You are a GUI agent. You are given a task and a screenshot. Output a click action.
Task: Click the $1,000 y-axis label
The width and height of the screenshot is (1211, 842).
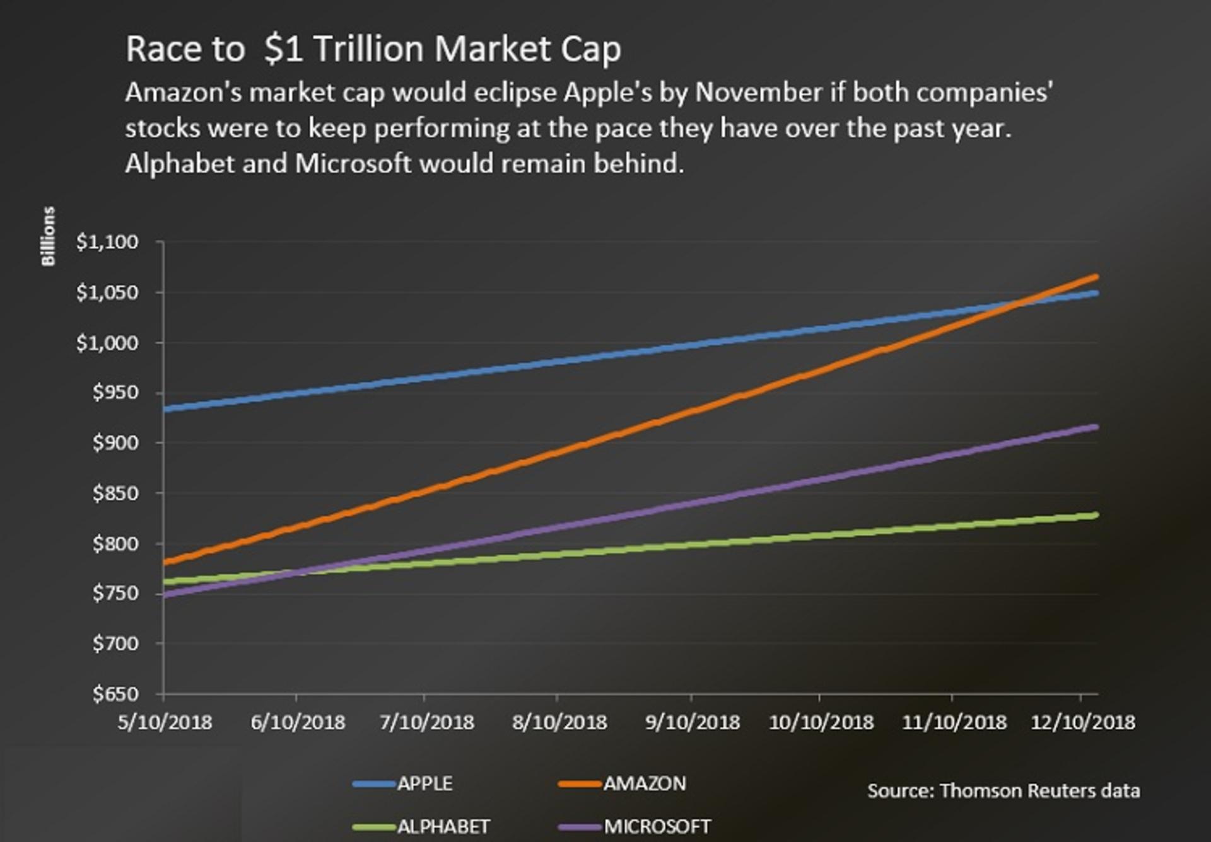tap(107, 343)
